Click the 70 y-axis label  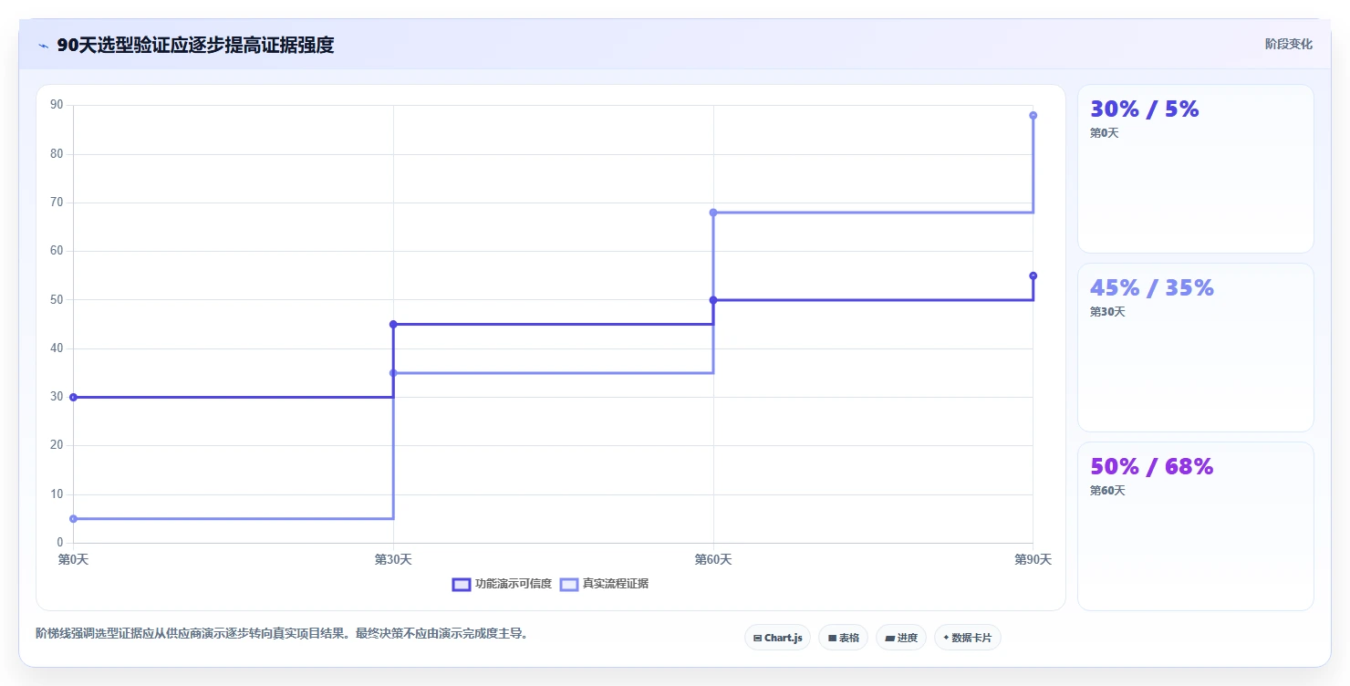(x=57, y=203)
